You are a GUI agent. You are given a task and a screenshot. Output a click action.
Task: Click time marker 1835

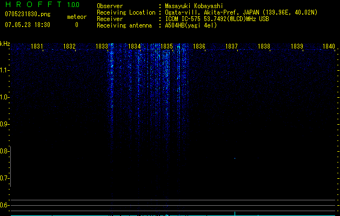pyautogui.click(x=166, y=46)
